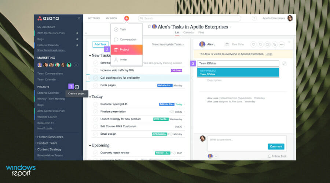Image resolution: width=330 pixels, height=183 pixels.
Task: Switch to the Calendar tab
Action: (189, 33)
